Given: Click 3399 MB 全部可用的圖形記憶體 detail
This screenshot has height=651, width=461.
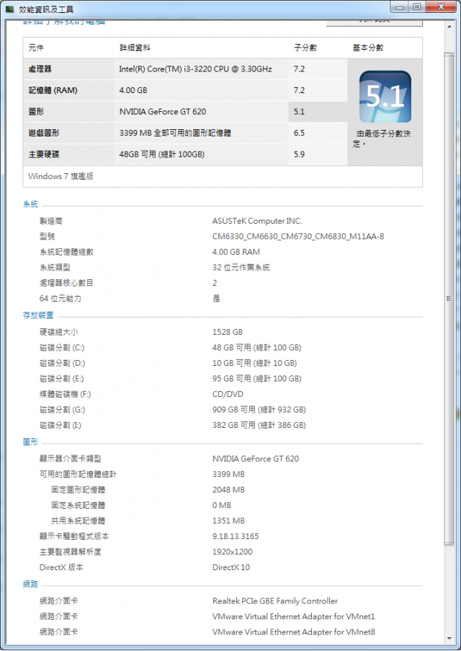Looking at the screenshot, I should coord(175,133).
